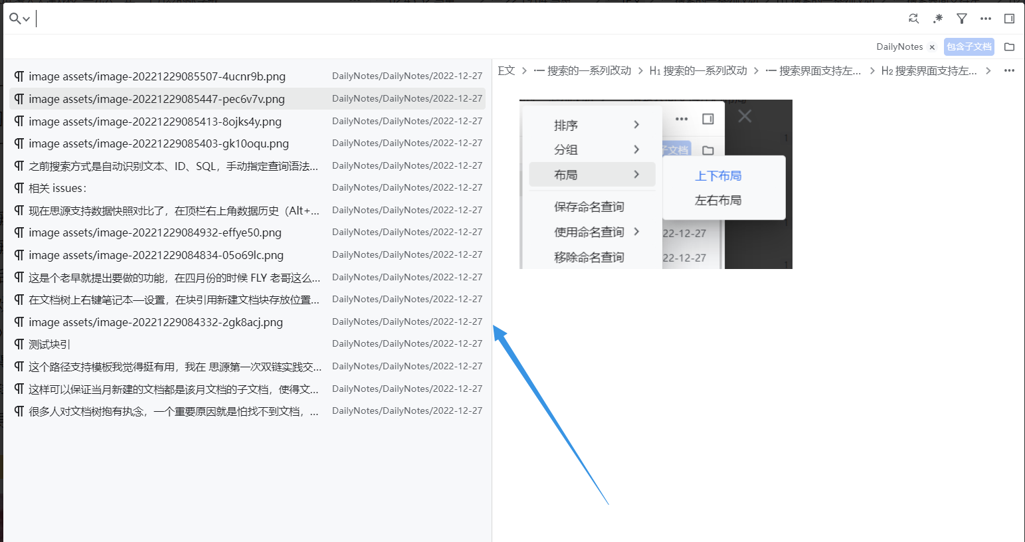Open the folder path picker icon

[x=1010, y=46]
